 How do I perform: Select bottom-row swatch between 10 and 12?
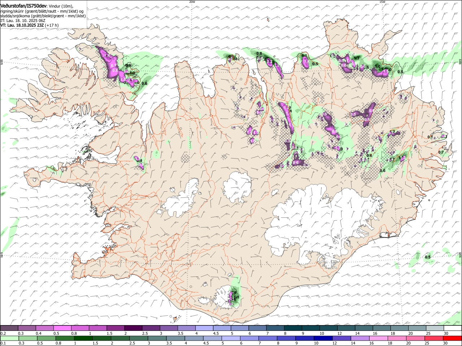click(x=323, y=338)
